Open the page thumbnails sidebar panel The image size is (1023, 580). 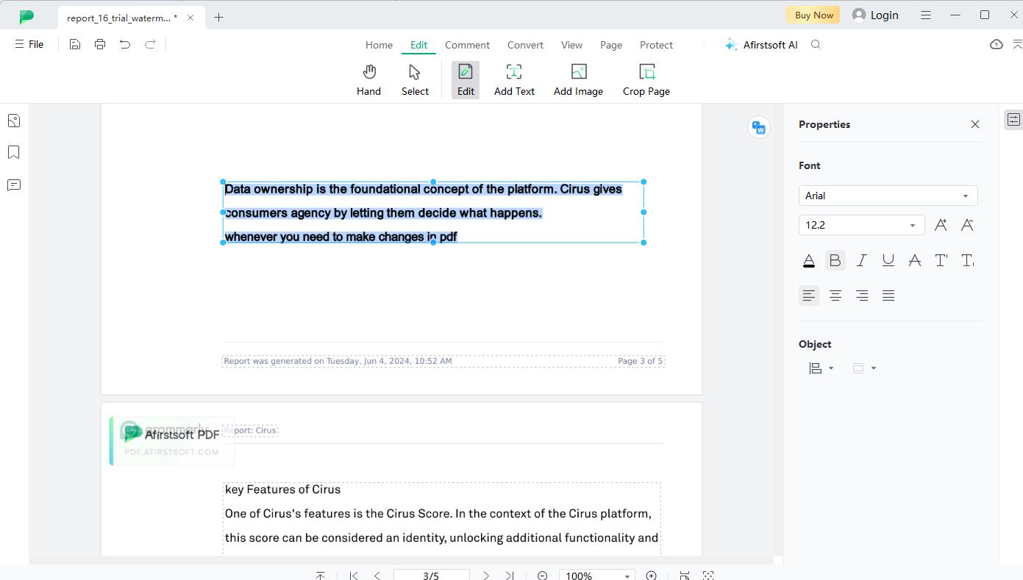click(x=14, y=121)
